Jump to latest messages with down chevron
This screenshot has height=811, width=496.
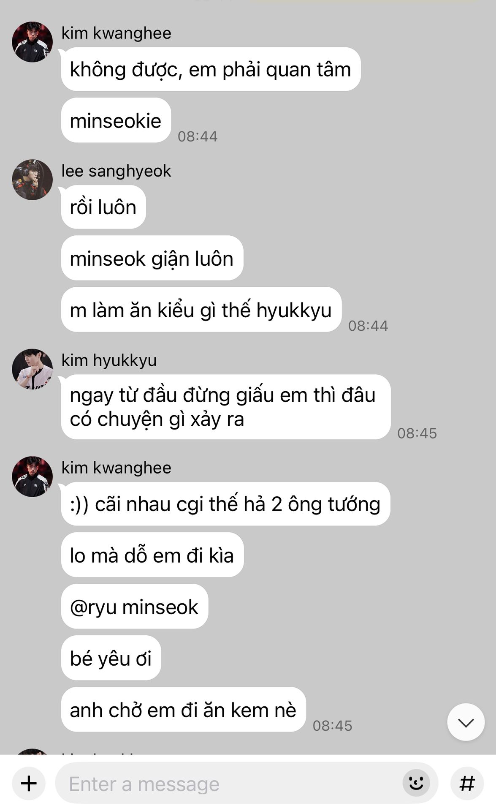point(466,722)
